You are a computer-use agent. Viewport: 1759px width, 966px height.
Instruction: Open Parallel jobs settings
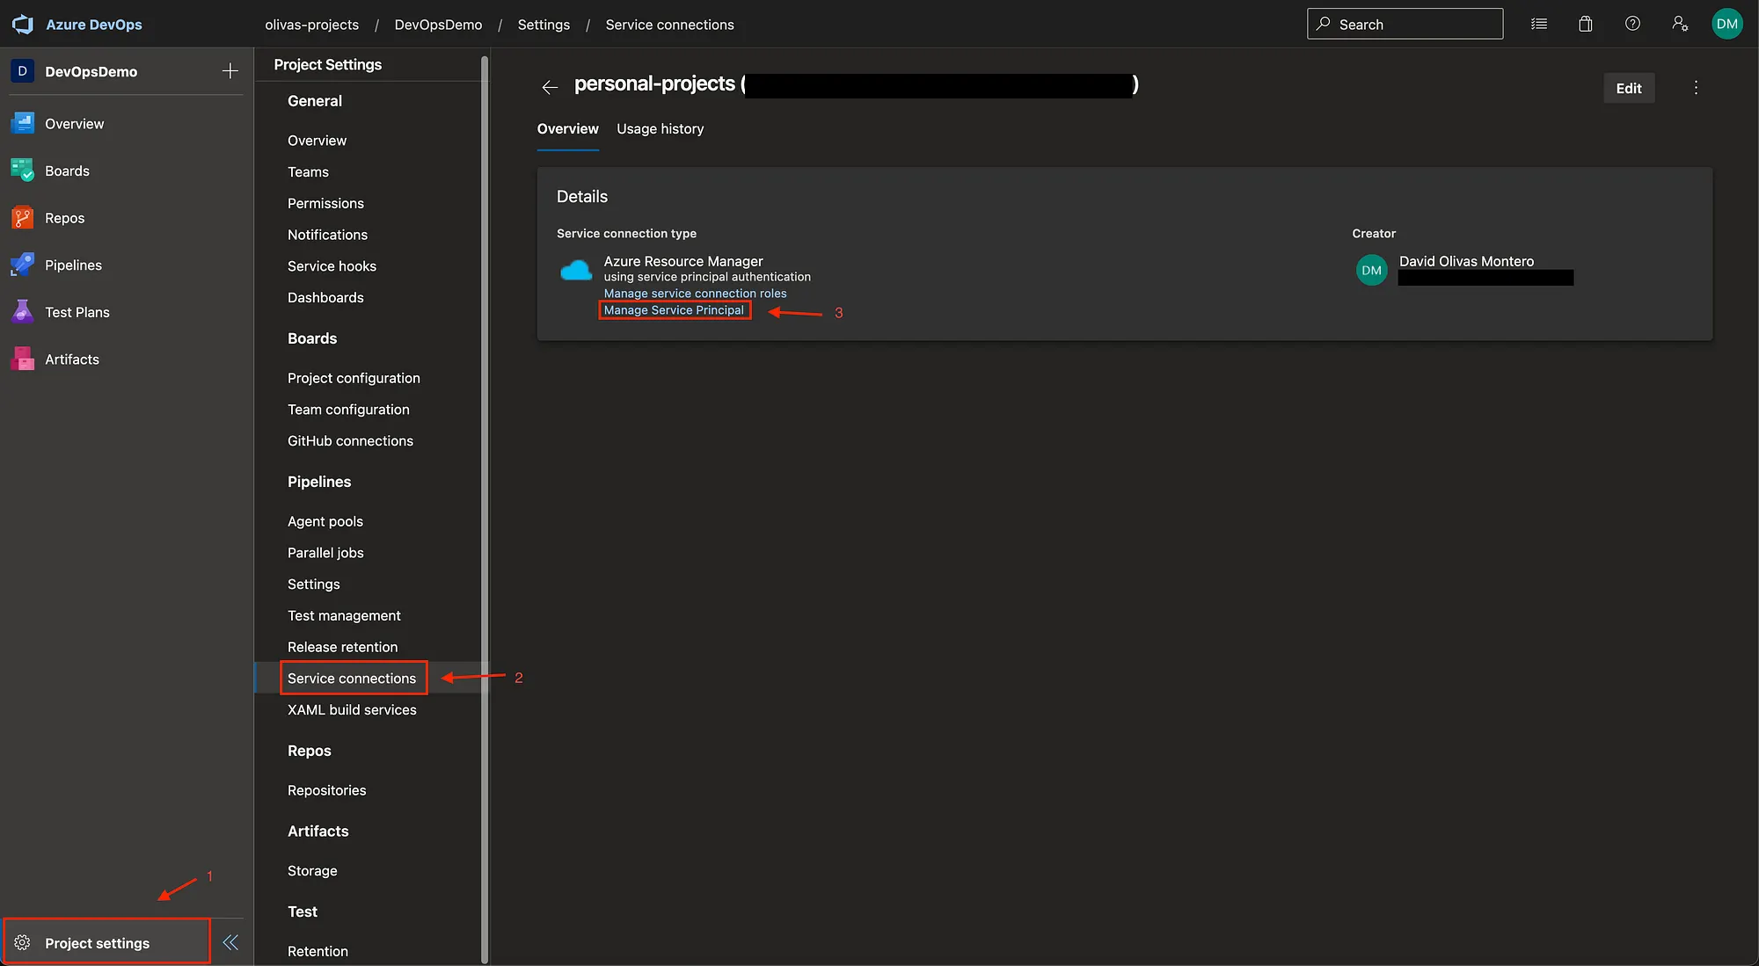[x=325, y=553]
